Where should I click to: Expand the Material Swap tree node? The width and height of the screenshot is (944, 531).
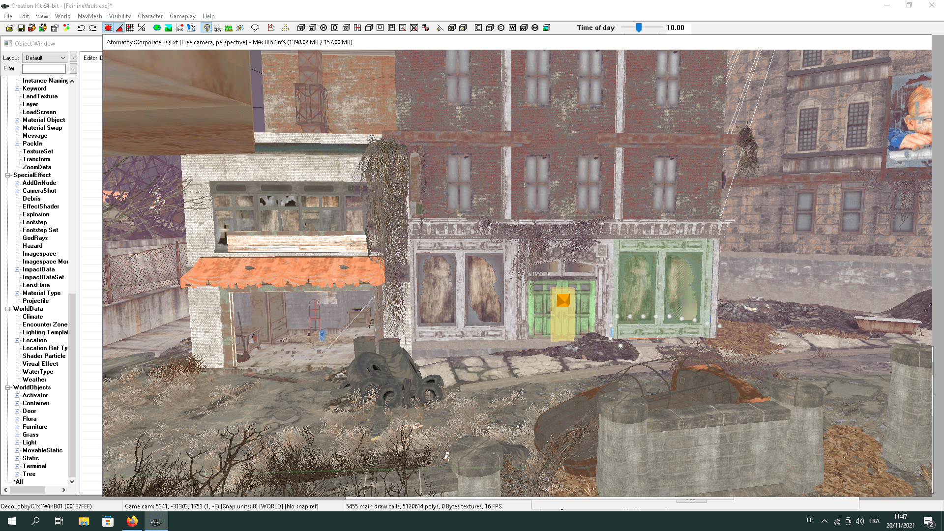17,128
